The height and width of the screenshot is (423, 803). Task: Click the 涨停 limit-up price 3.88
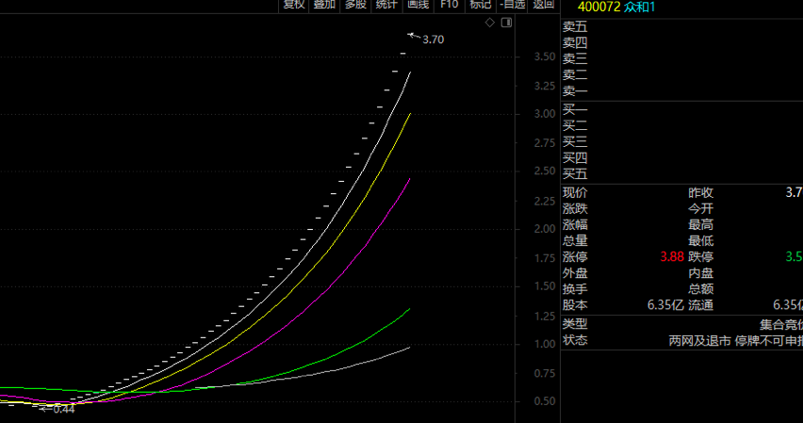(672, 256)
